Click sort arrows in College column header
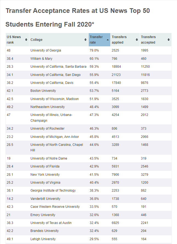The image size is (177, 244). (x=85, y=40)
